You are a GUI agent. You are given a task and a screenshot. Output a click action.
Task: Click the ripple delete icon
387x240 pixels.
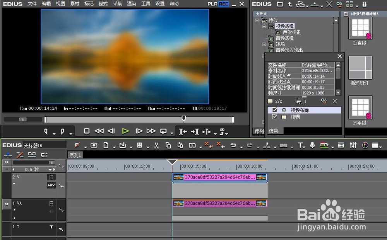point(209,145)
